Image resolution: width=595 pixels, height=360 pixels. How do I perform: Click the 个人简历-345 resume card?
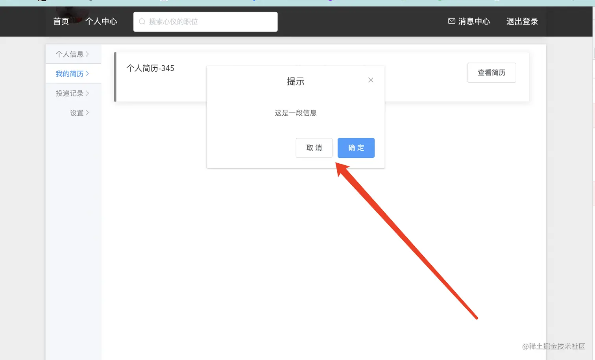(x=151, y=68)
